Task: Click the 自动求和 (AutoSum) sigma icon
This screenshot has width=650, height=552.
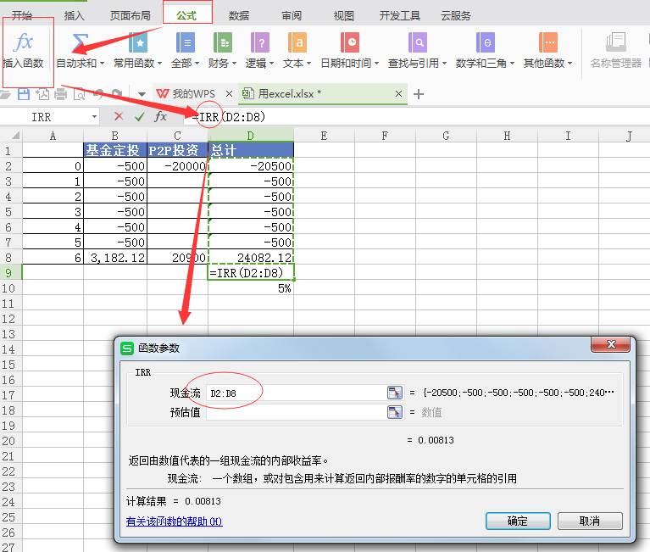Action: point(80,42)
